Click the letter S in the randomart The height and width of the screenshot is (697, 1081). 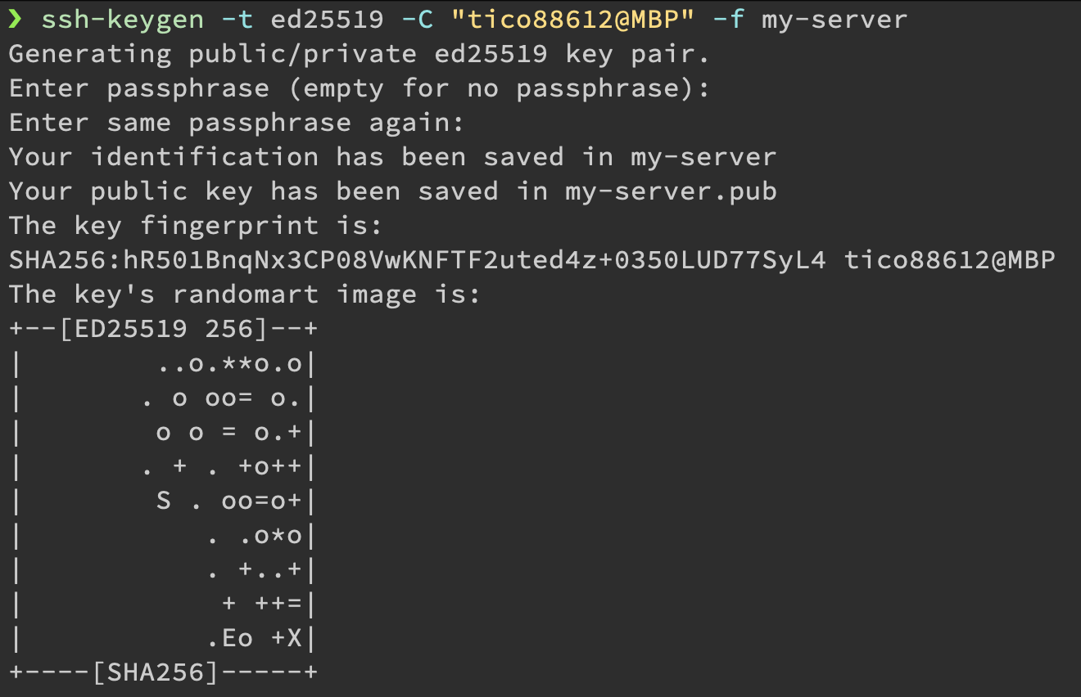163,501
